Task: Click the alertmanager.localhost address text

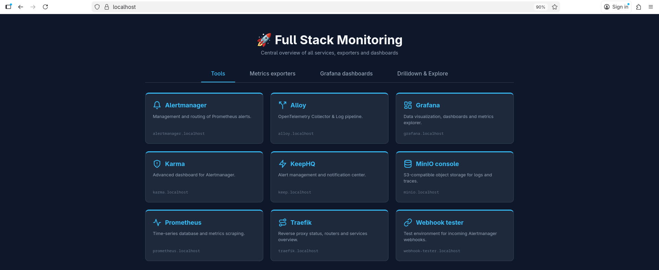Action: [178, 134]
